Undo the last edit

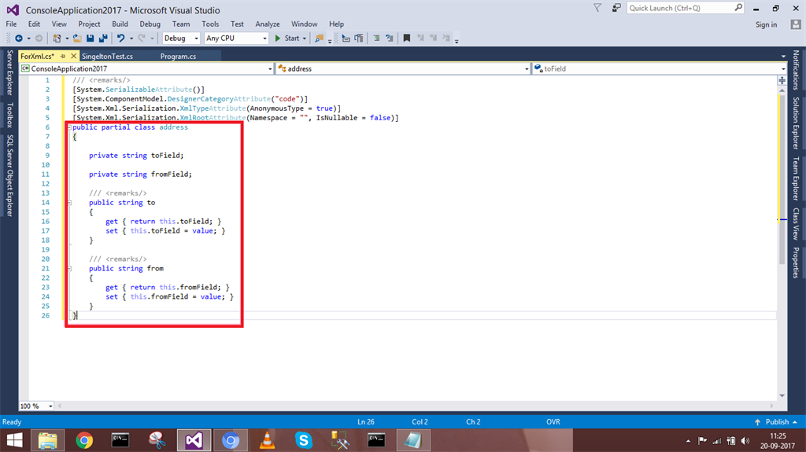click(x=120, y=38)
